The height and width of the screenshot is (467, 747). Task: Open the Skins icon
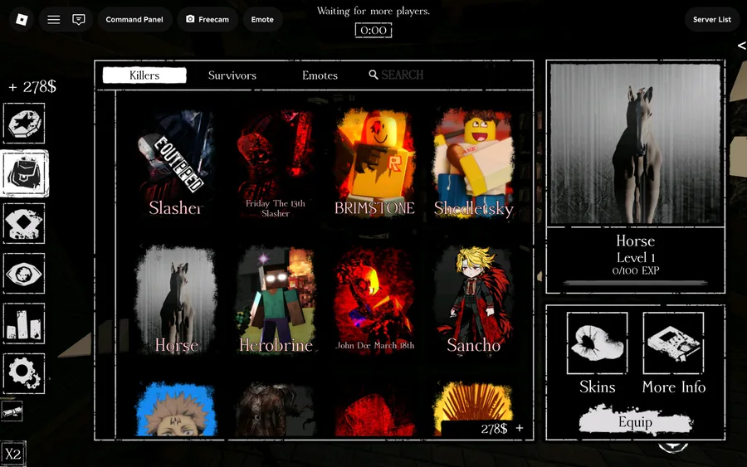[597, 343]
